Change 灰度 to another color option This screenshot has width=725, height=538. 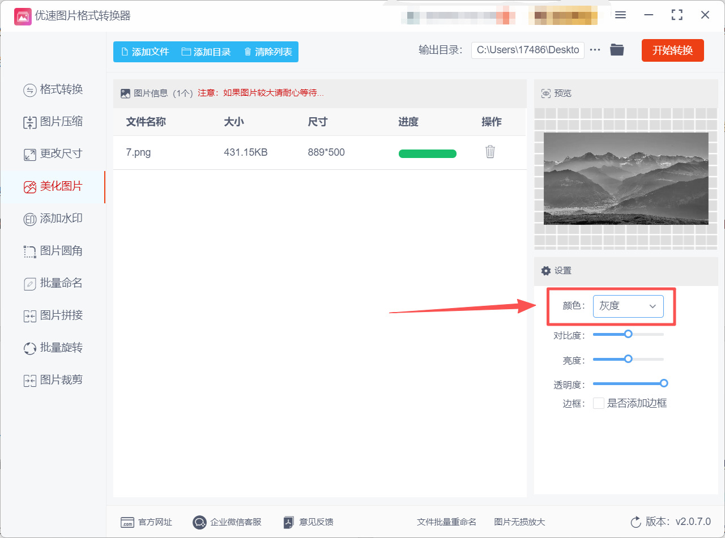pos(629,306)
